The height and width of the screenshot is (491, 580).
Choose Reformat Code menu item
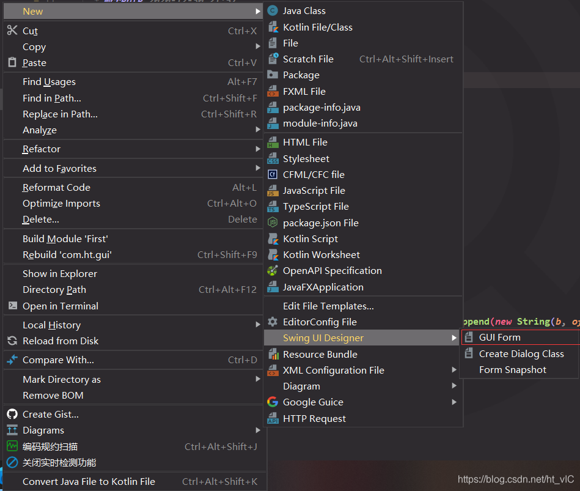[x=133, y=187]
